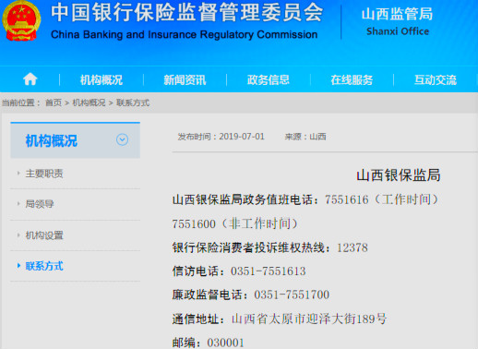Open the 政务信息 navigation menu

coord(269,80)
